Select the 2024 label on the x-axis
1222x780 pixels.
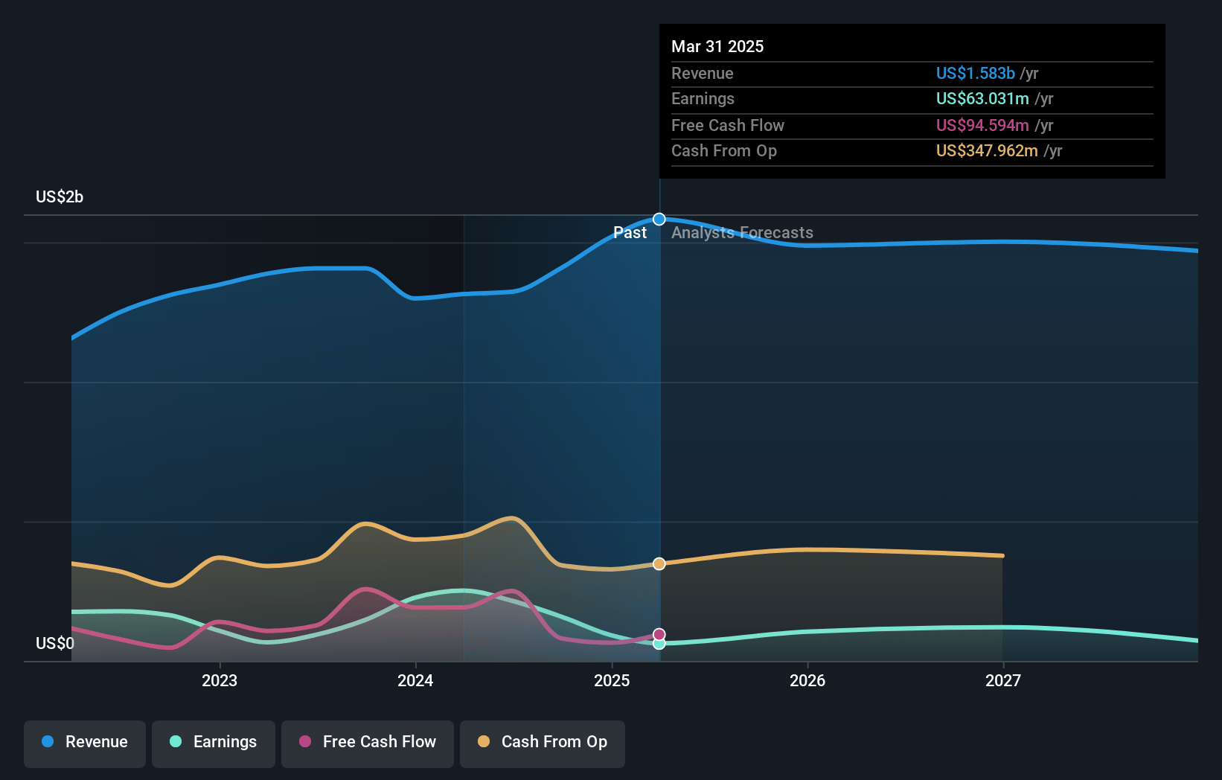click(415, 681)
